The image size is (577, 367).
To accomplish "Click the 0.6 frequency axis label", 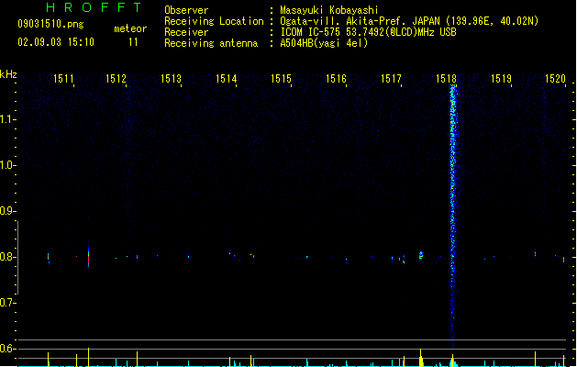I will (x=7, y=349).
